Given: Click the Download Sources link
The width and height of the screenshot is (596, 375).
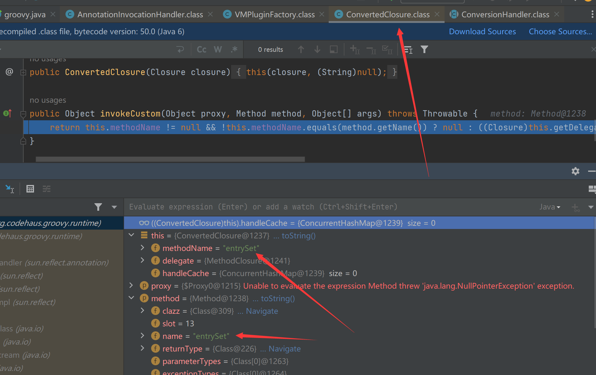Looking at the screenshot, I should pyautogui.click(x=482, y=32).
